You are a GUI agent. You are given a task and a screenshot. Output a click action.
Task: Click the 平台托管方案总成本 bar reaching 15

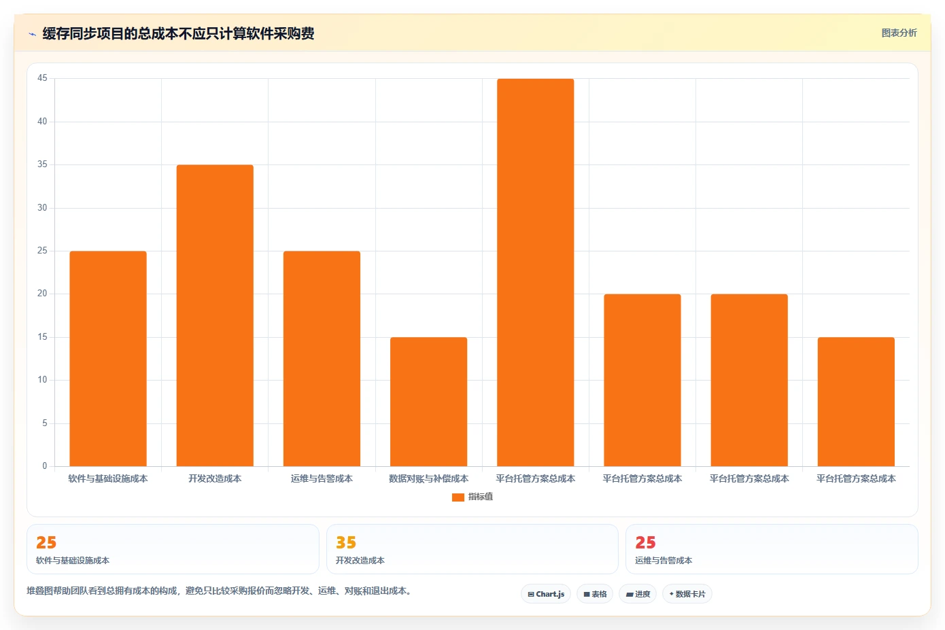pyautogui.click(x=856, y=402)
